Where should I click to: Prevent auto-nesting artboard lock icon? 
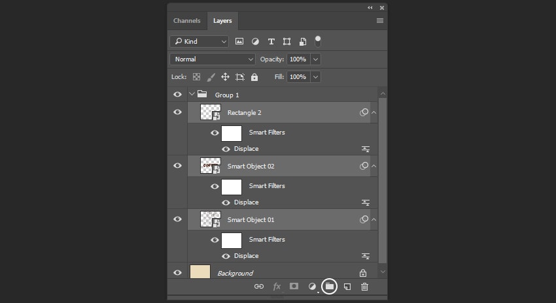[x=240, y=77]
